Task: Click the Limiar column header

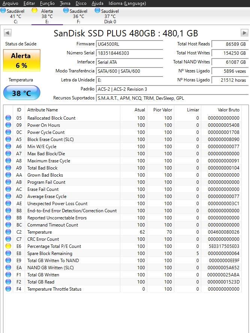Action: point(188,110)
